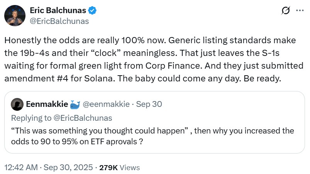The width and height of the screenshot is (310, 174).
Task: Open the @EricBalchunas handle under the name
Action: (59, 21)
